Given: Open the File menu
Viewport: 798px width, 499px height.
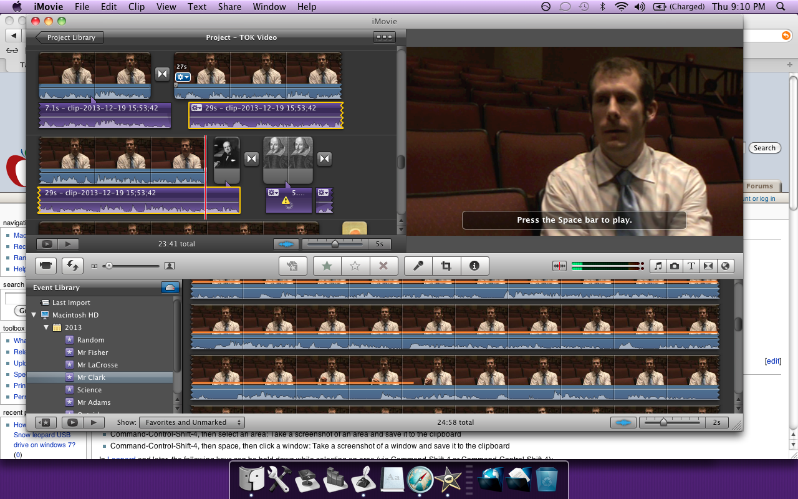Looking at the screenshot, I should coord(82,7).
